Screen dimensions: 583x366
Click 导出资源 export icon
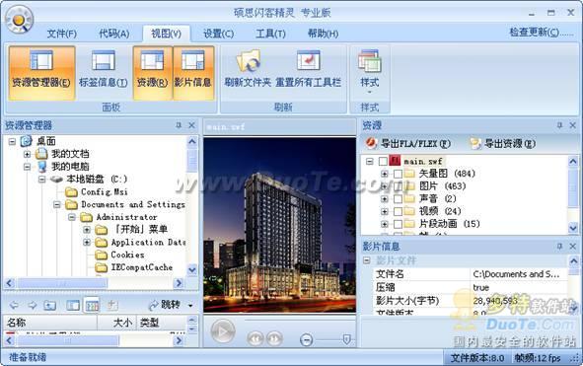[475, 143]
